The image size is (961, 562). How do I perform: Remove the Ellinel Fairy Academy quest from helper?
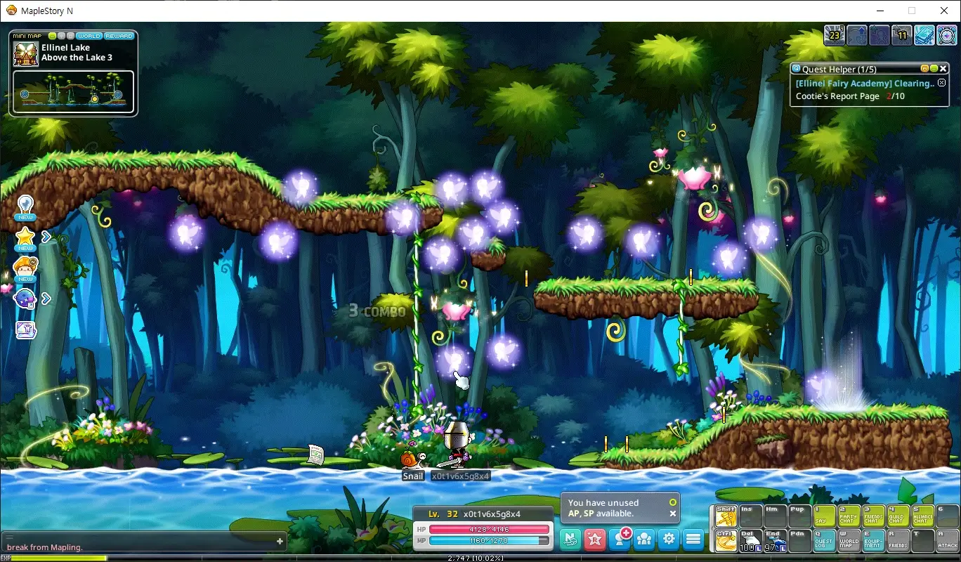coord(942,83)
